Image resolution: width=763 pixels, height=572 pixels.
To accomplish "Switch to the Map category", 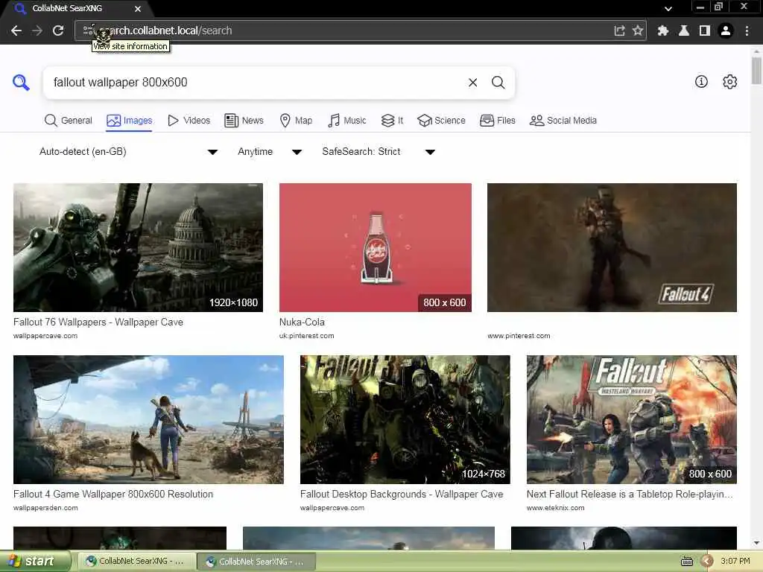I will 296,120.
